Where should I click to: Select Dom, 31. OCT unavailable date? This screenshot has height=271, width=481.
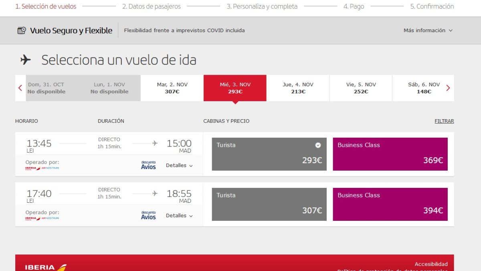point(46,88)
